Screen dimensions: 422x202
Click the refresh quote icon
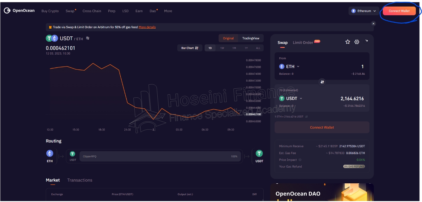366,41
